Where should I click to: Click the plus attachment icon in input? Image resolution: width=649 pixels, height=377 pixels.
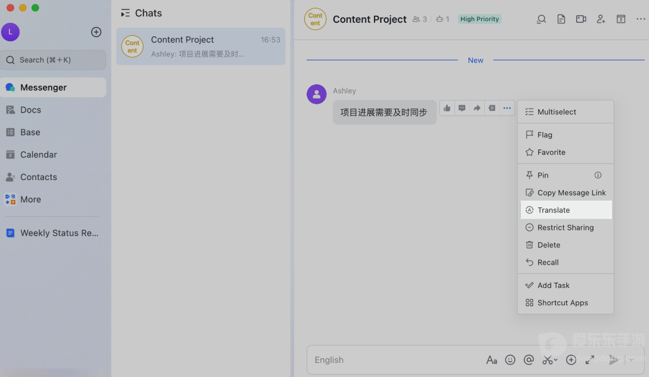coord(571,360)
